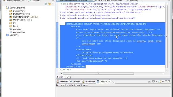Image resolution: width=173 pixels, height=97 pixels.
Task: Click editor horizontal scrollbar right arrow
Action: [164, 74]
